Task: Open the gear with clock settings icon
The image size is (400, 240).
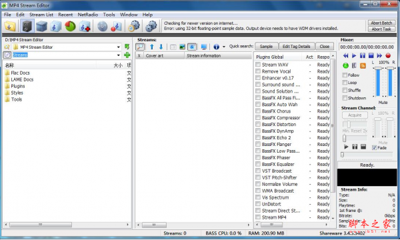Action: (134, 26)
